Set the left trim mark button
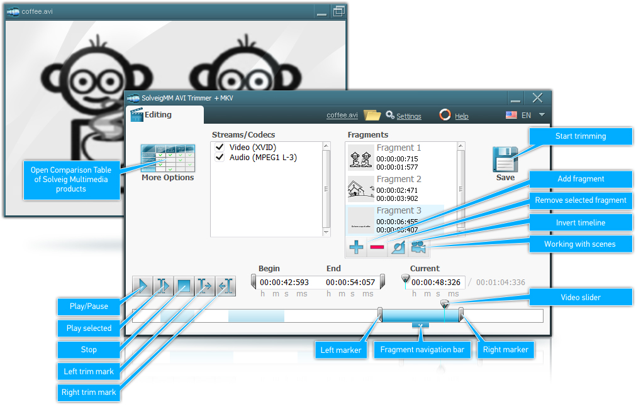The width and height of the screenshot is (636, 405). pos(205,286)
